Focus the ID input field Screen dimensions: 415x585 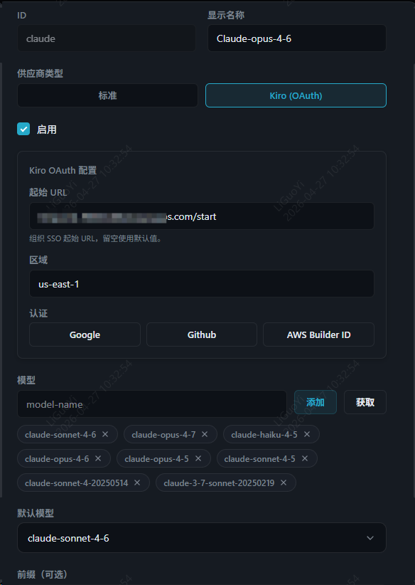107,38
